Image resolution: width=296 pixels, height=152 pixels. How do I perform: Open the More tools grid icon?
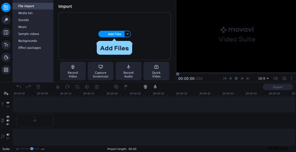6,70
